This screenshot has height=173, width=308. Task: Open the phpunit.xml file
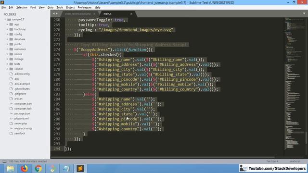(21, 119)
